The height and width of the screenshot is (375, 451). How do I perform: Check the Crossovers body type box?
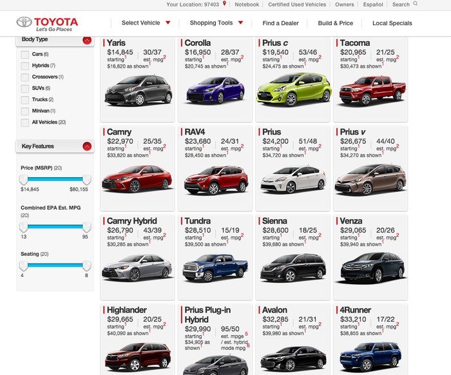(25, 77)
